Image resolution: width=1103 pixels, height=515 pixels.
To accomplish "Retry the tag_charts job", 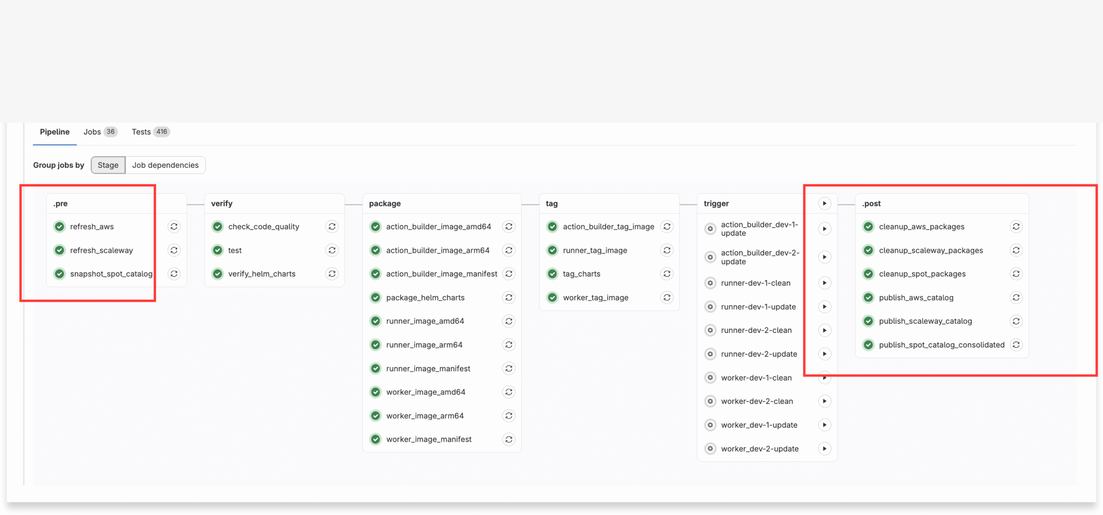I will click(x=667, y=274).
